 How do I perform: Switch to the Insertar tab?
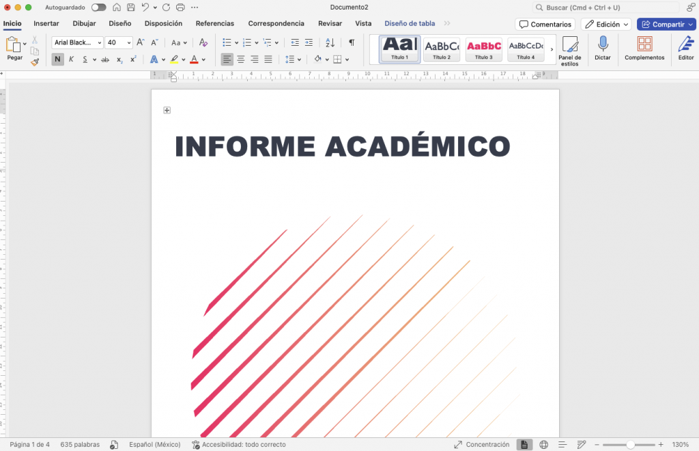pyautogui.click(x=46, y=23)
